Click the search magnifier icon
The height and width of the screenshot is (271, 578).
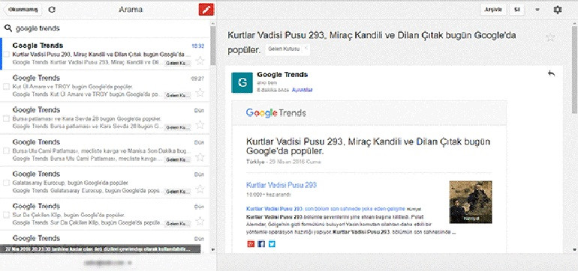pos(8,28)
